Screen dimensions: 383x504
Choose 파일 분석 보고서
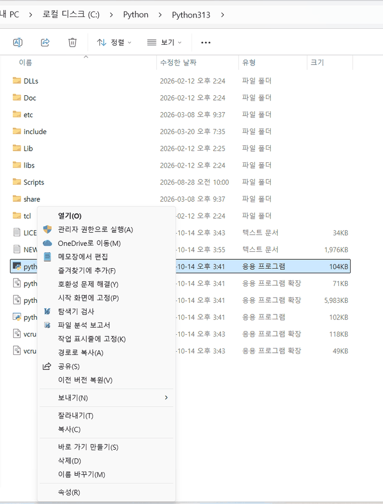click(106, 325)
